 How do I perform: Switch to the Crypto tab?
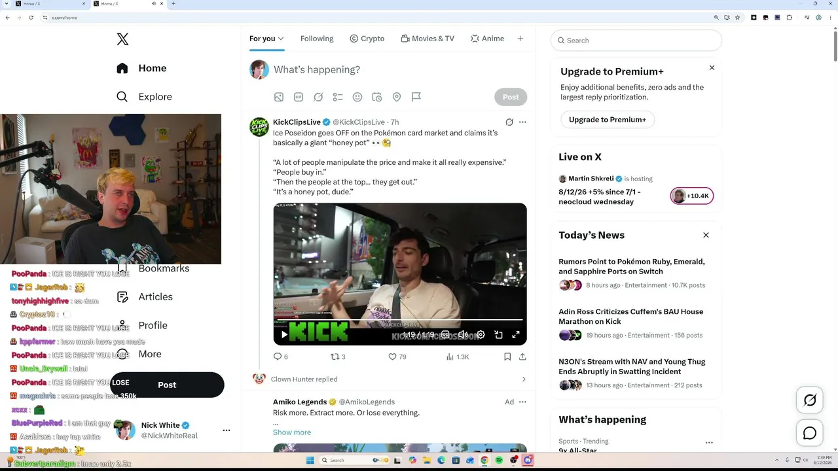click(367, 39)
